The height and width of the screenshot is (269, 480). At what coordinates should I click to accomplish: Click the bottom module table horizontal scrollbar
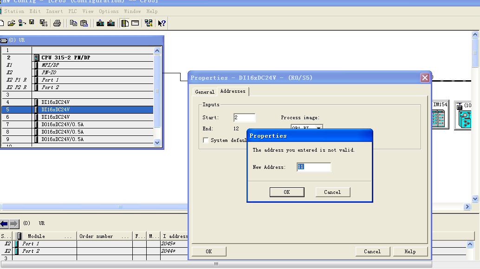click(216, 264)
